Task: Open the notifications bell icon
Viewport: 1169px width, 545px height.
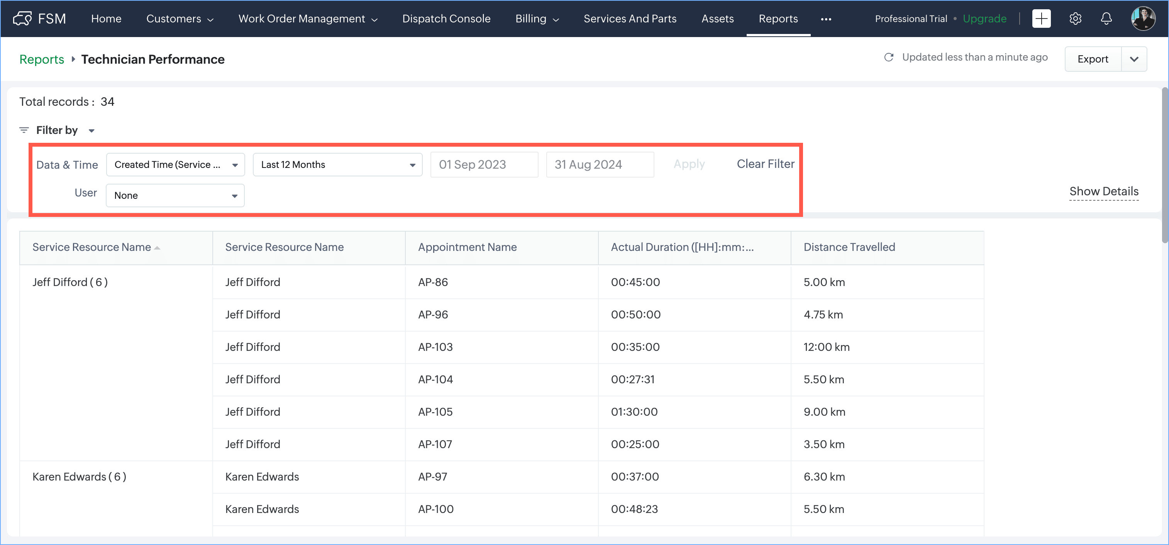Action: 1106,19
